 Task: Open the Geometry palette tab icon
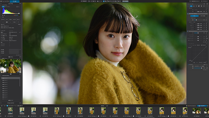pos(199,6)
